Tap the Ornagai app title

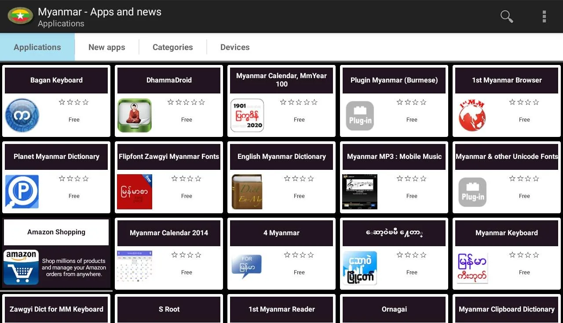[x=394, y=309]
